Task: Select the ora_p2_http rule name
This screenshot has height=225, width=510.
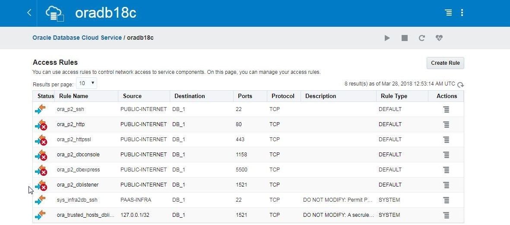Action: click(x=71, y=124)
